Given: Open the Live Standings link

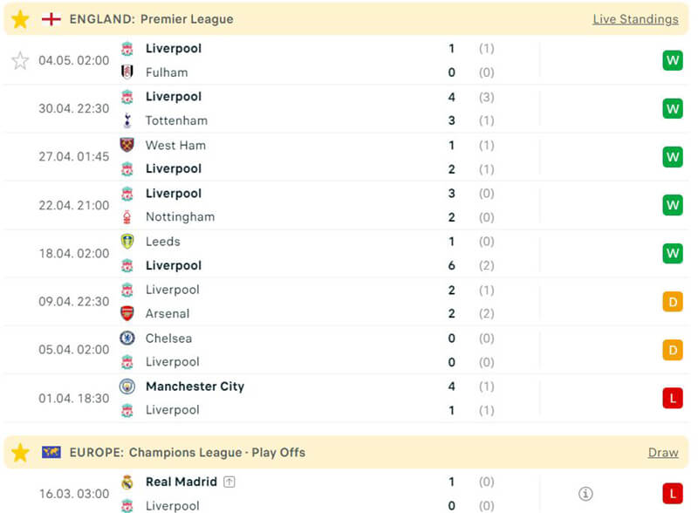Looking at the screenshot, I should (x=635, y=19).
